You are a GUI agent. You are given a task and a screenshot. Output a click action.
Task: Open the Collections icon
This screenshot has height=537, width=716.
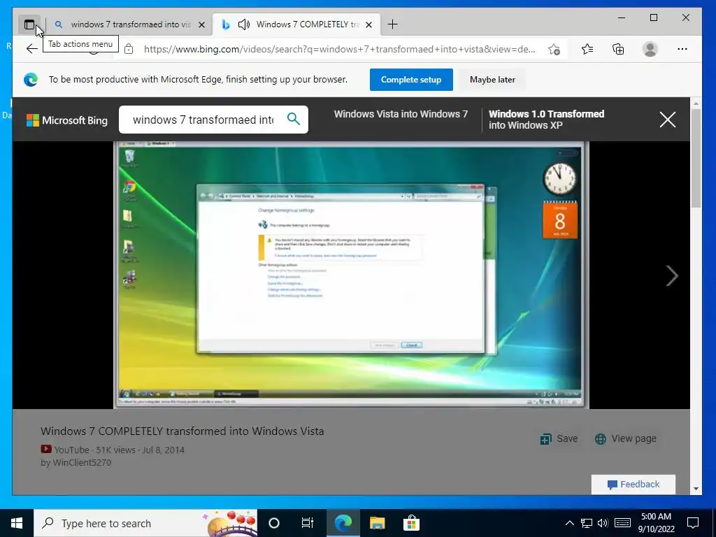(618, 49)
